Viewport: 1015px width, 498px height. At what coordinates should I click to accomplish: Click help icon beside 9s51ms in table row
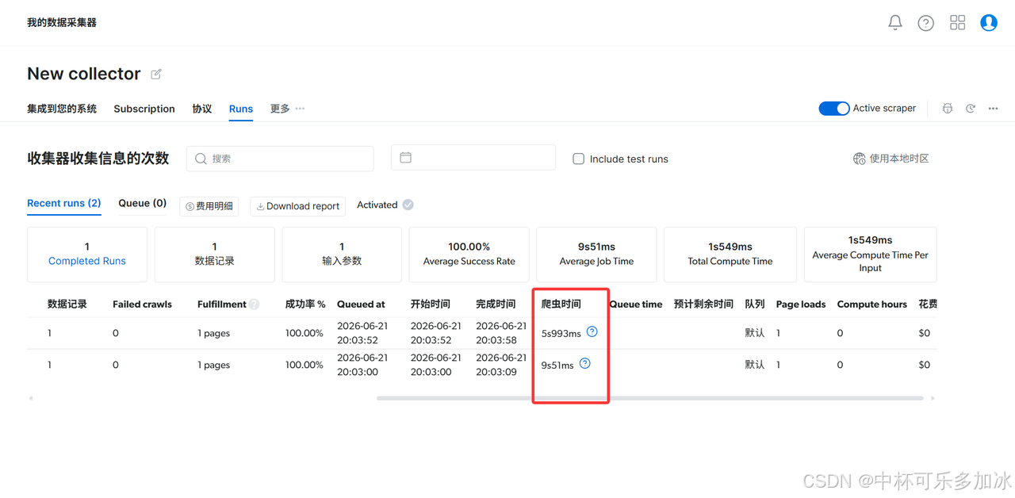584,364
